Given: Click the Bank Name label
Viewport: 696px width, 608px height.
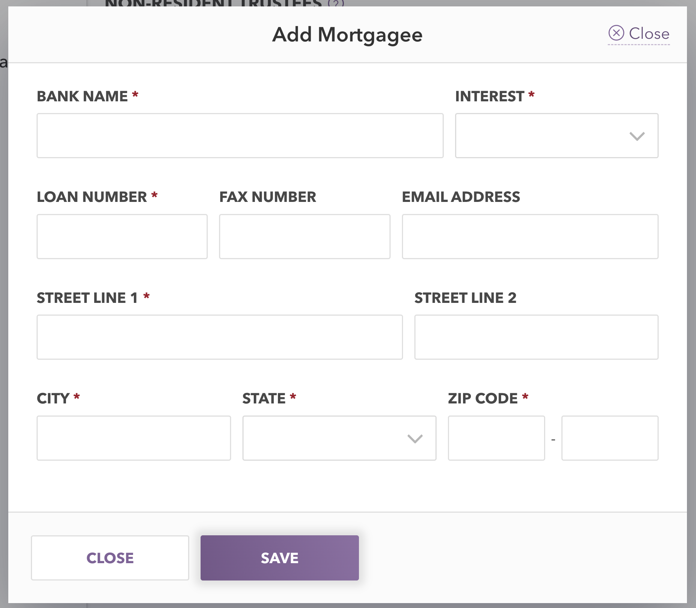Looking at the screenshot, I should [82, 96].
